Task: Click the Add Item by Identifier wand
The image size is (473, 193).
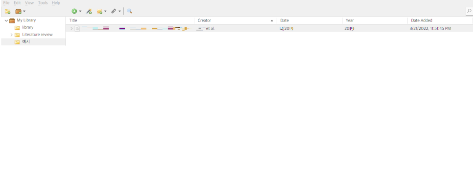Action: tap(89, 11)
